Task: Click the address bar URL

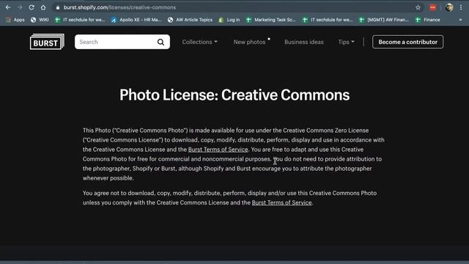Action: coord(119,7)
